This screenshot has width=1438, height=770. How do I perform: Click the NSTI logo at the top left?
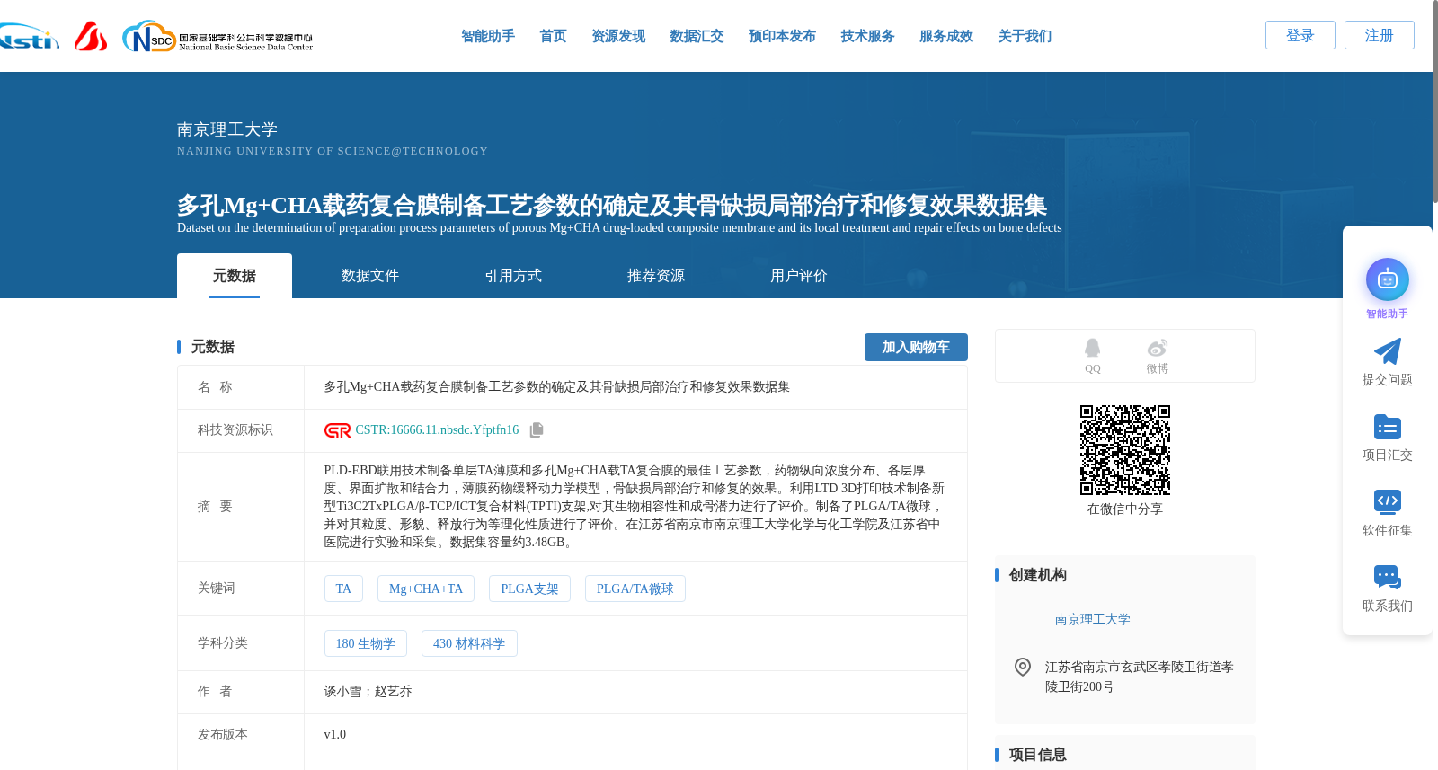pos(29,37)
